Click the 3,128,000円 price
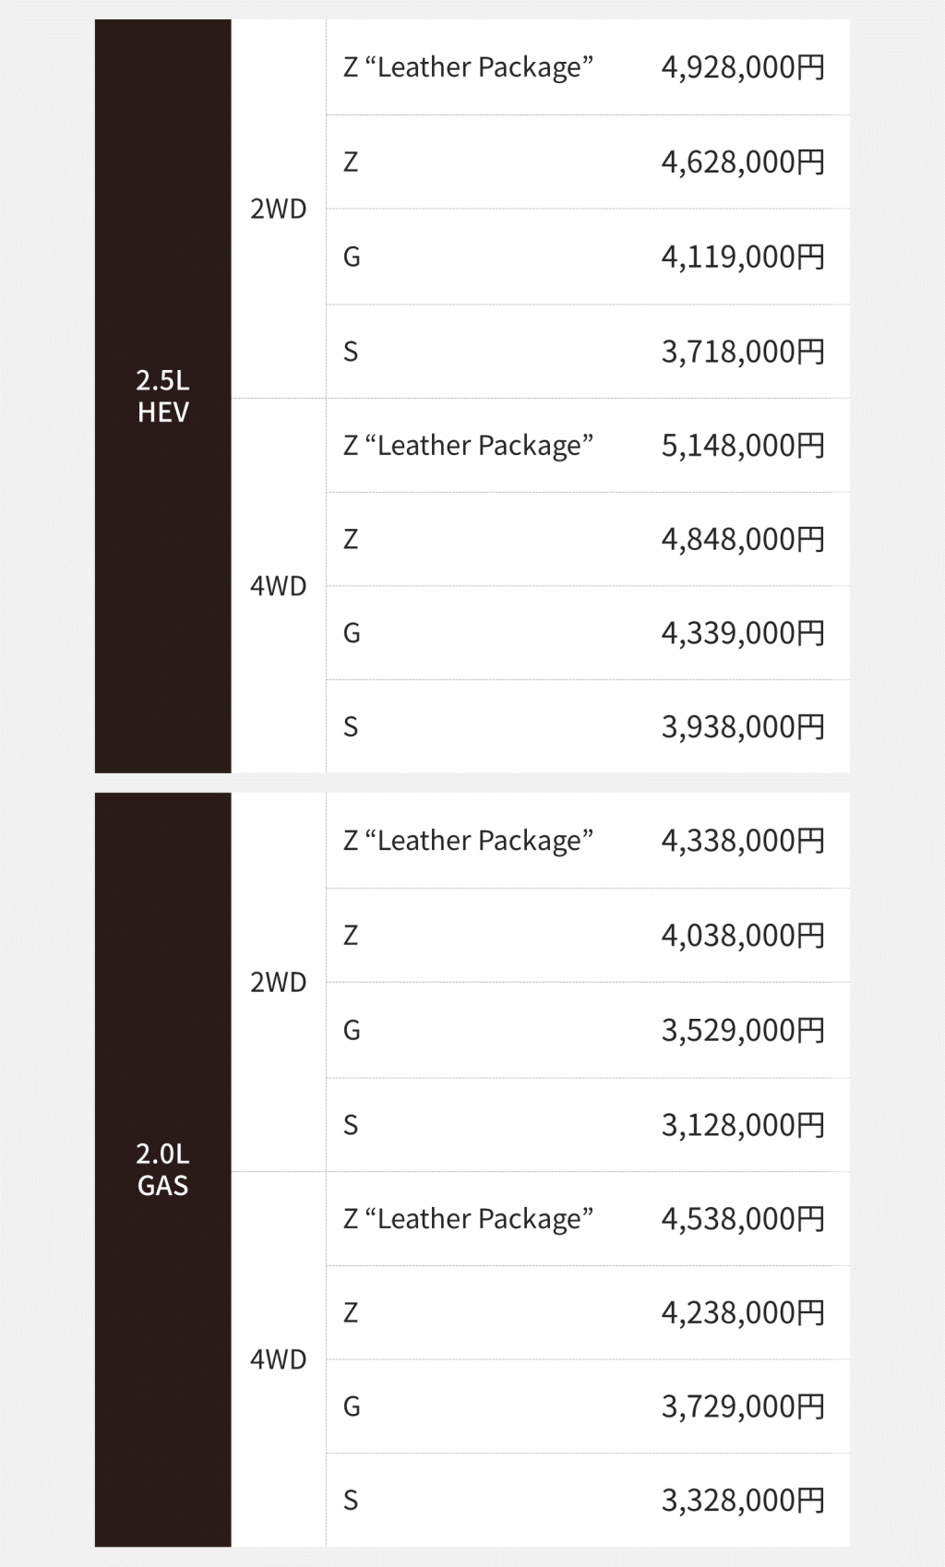 tap(743, 1125)
